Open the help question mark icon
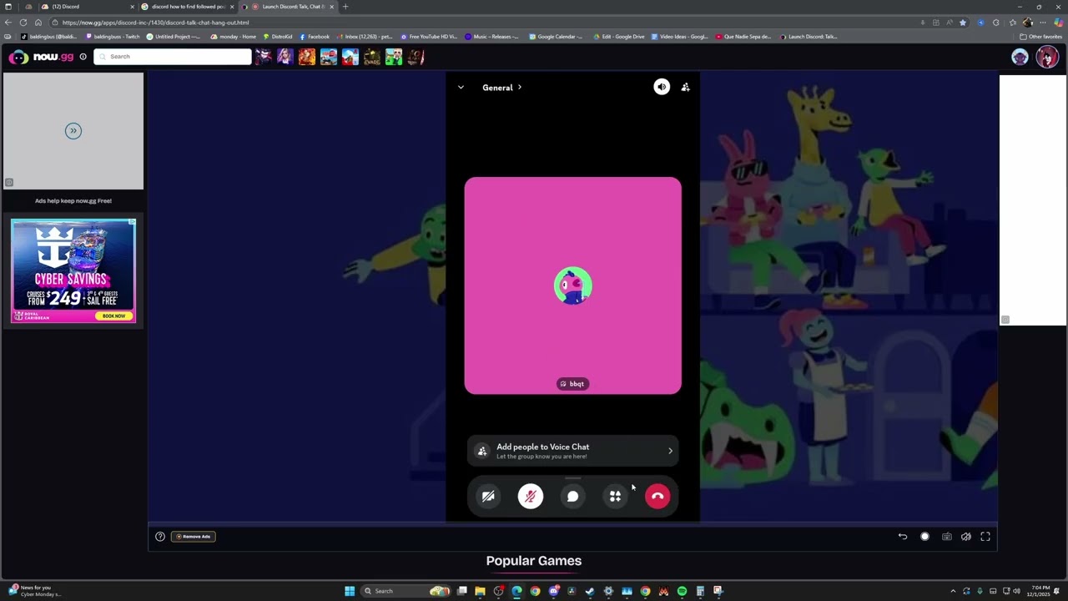This screenshot has width=1068, height=601. [x=160, y=537]
